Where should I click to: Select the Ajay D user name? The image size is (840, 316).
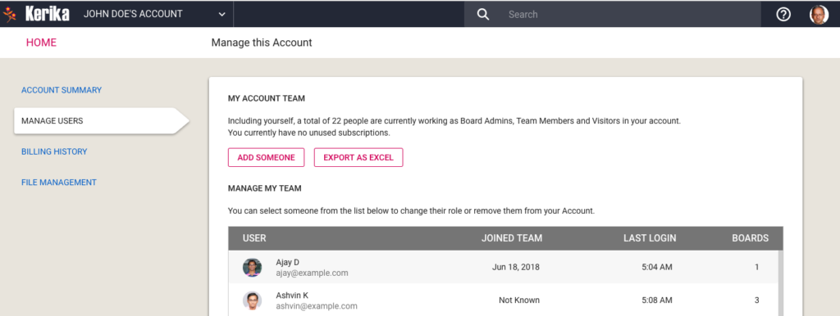coord(288,262)
